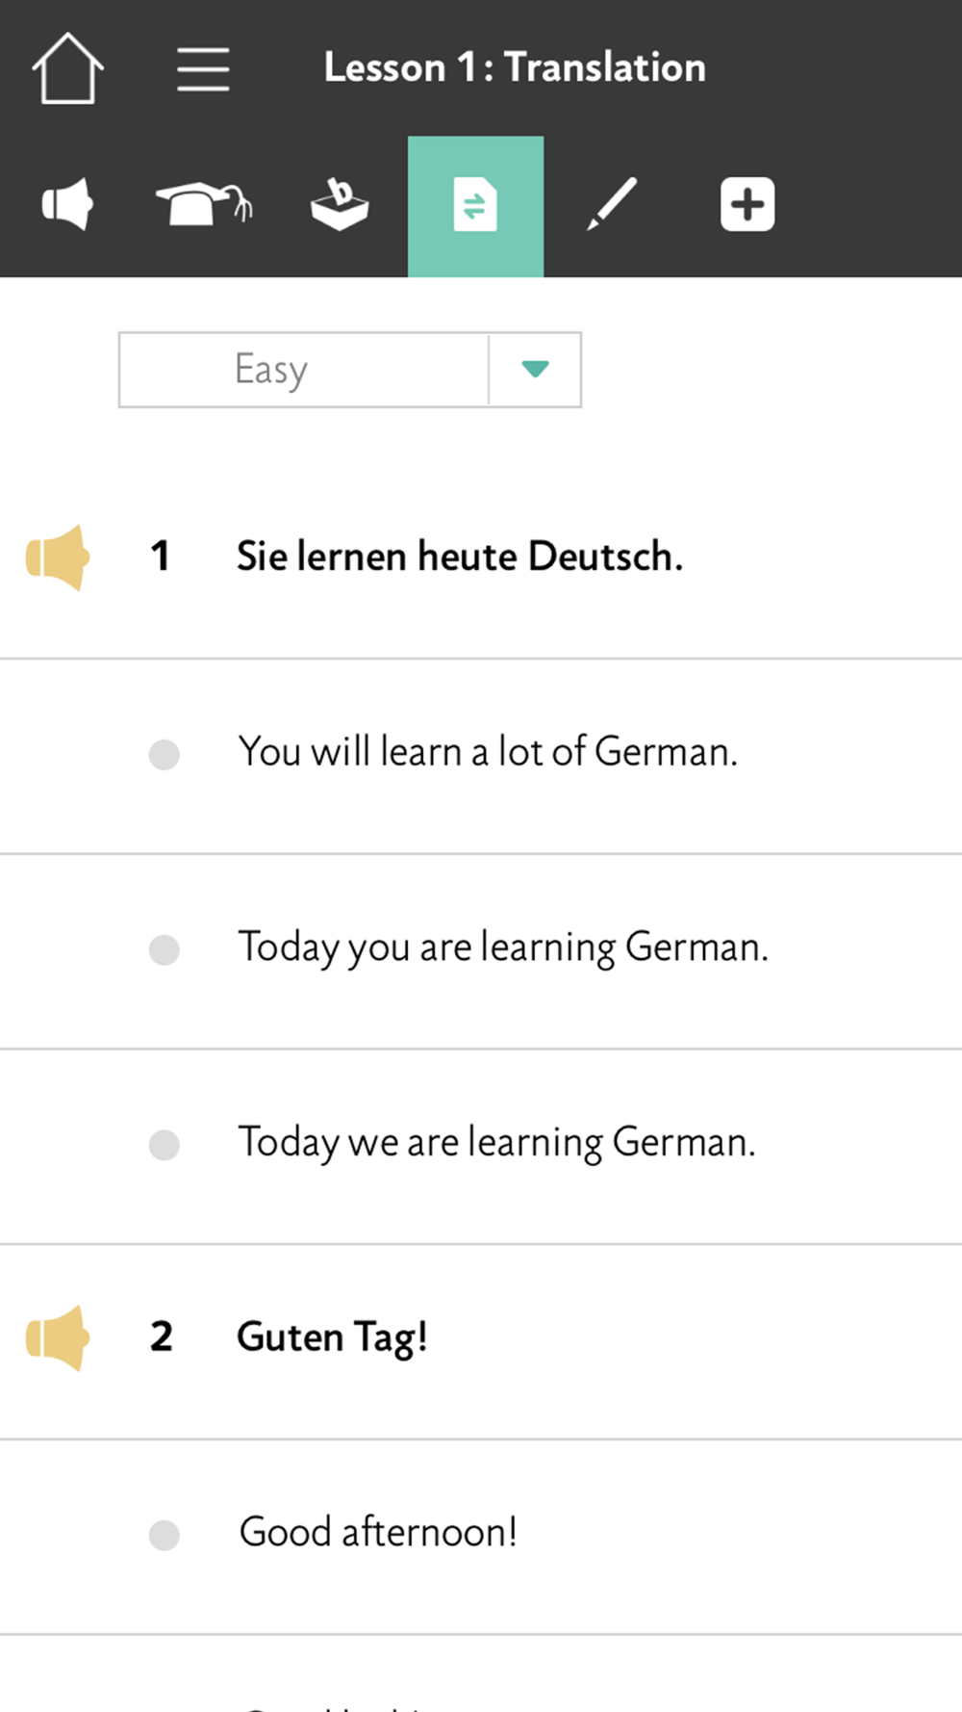Select the highlighted translation document tab

(475, 206)
